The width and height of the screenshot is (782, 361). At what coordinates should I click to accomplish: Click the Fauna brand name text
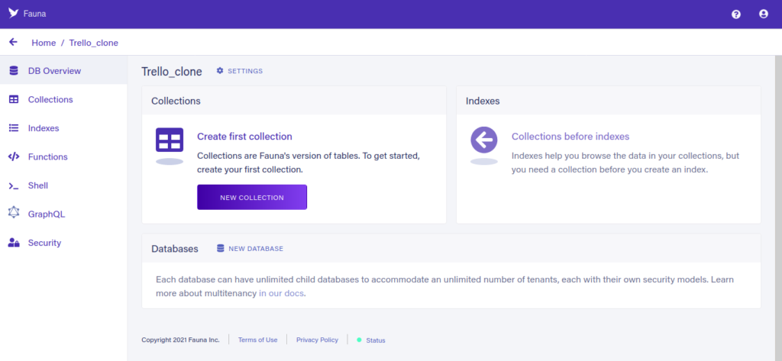[x=35, y=14]
